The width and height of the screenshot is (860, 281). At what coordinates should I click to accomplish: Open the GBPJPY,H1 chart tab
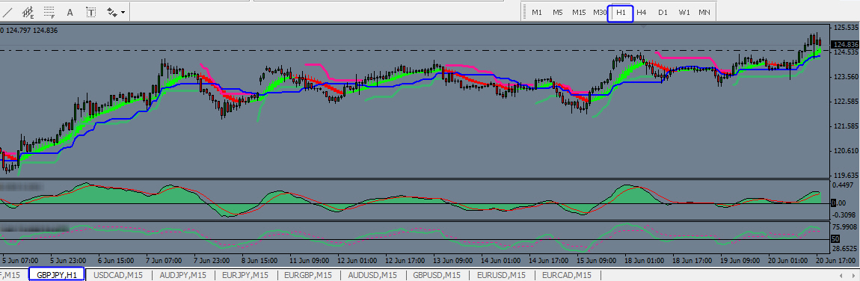point(57,274)
